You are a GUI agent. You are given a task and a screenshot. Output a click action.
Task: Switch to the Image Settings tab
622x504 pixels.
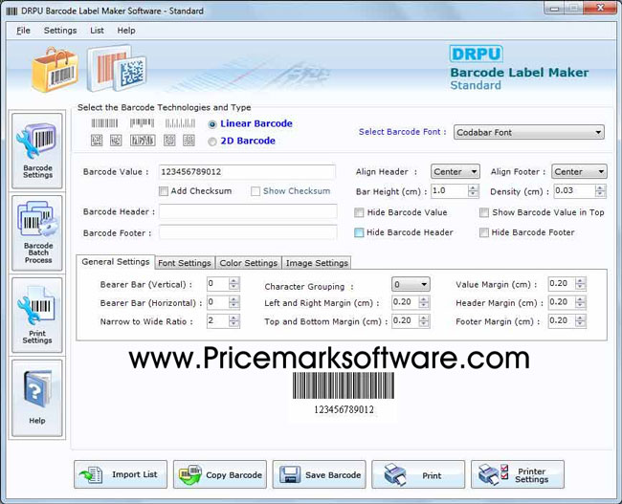(x=317, y=263)
